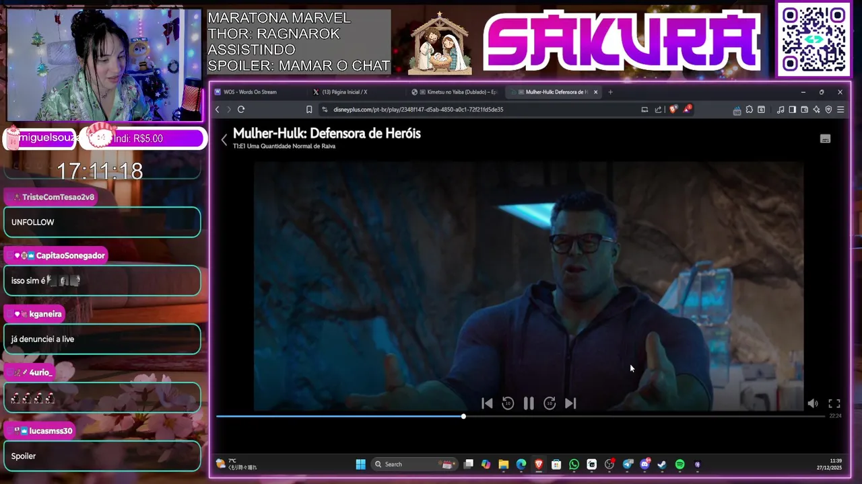Viewport: 862px width, 484px height.
Task: Click the streamer webcam feed
Action: click(104, 65)
